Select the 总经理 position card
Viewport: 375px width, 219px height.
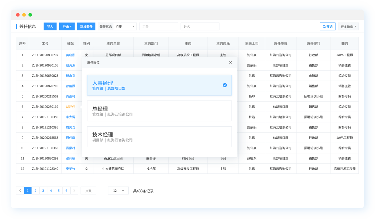159,111
